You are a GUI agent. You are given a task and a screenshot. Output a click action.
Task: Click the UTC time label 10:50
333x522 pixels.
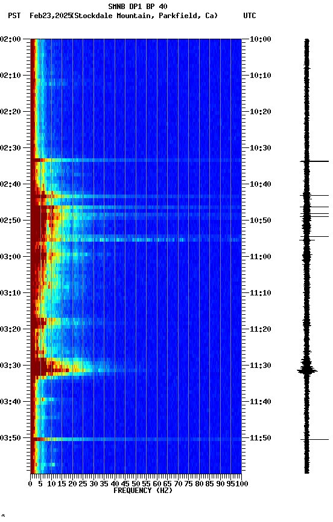click(260, 221)
